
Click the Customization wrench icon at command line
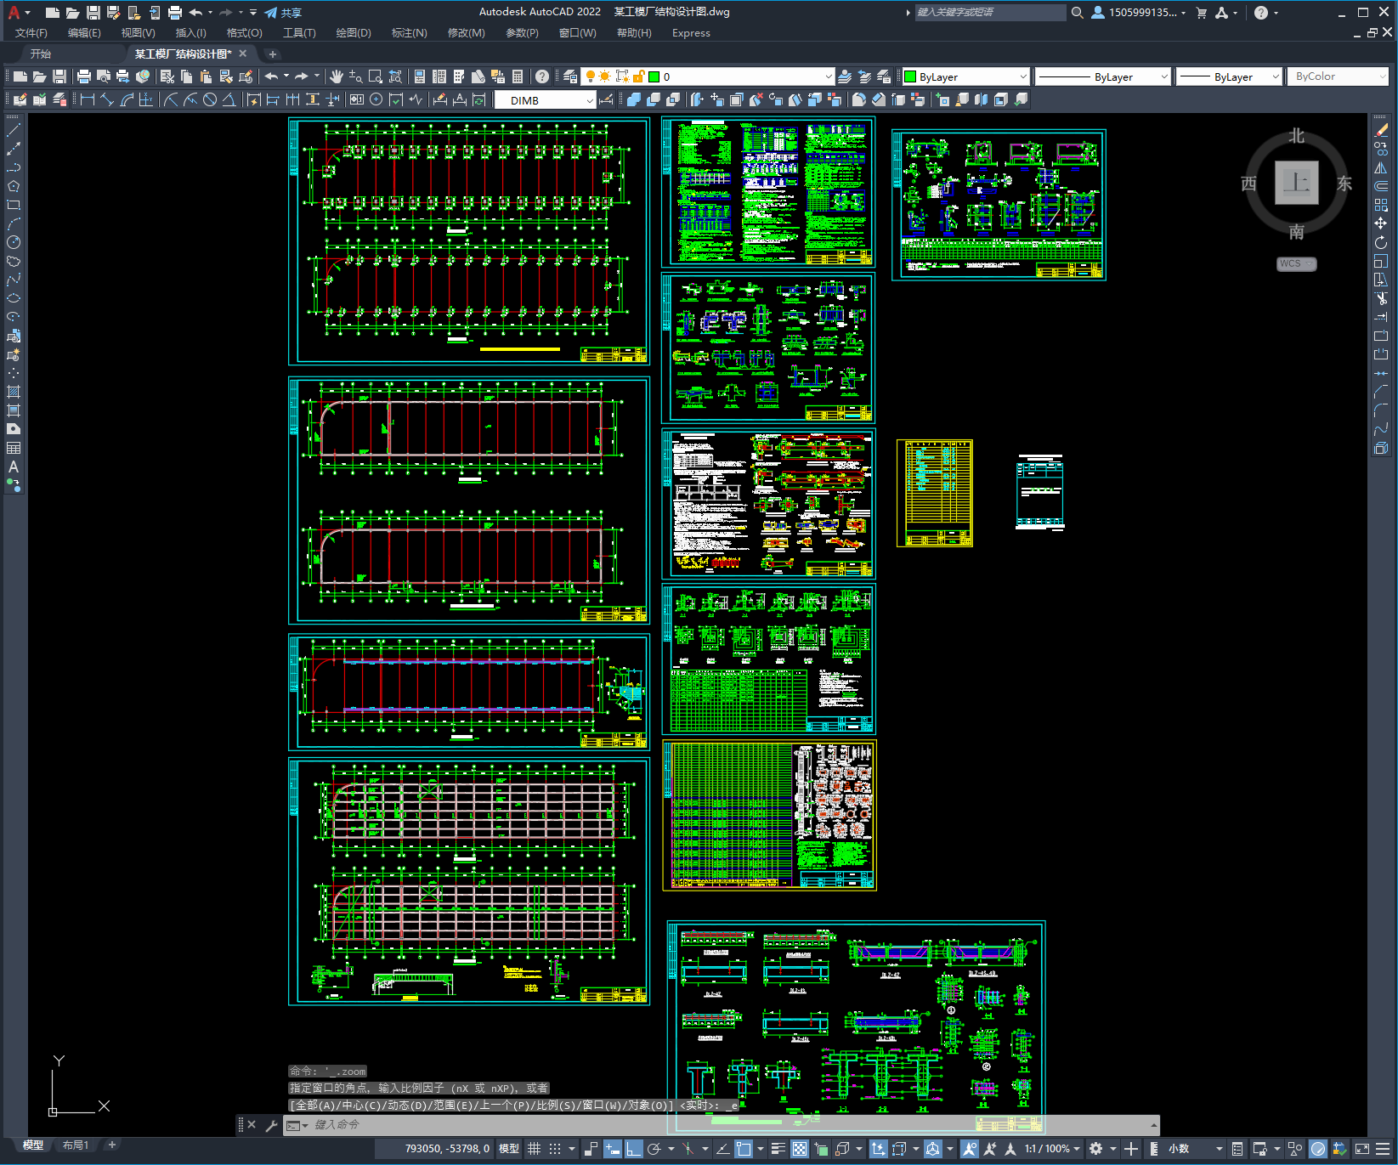[x=272, y=1125]
